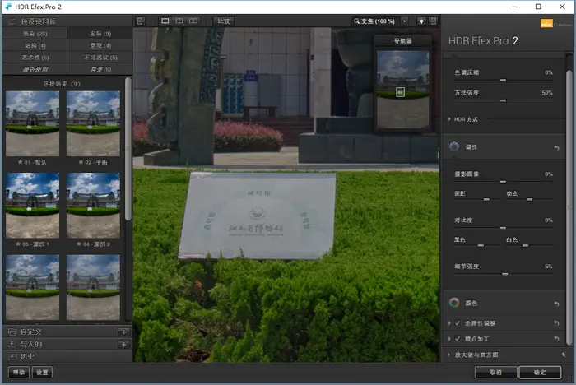This screenshot has height=385, width=576.
Task: Switch to split preview view icon
Action: pos(179,21)
